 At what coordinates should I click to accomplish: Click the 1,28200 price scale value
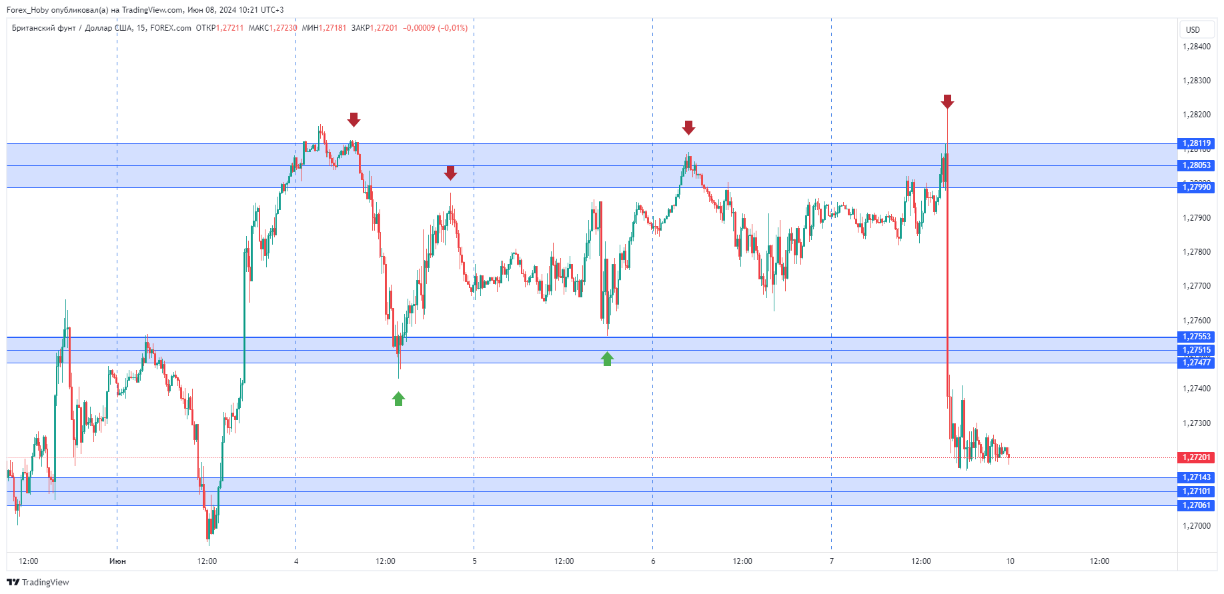pyautogui.click(x=1196, y=115)
